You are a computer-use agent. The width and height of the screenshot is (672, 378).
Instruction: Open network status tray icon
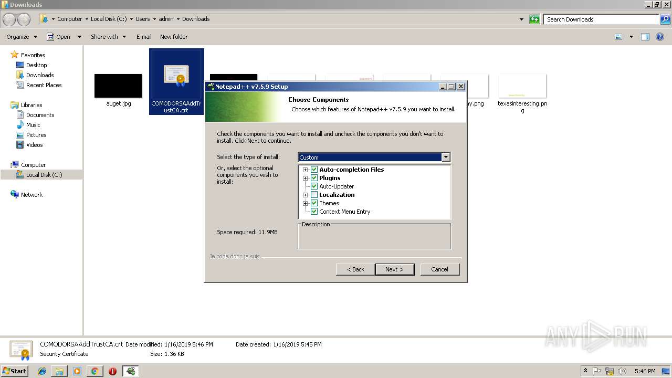[610, 371]
